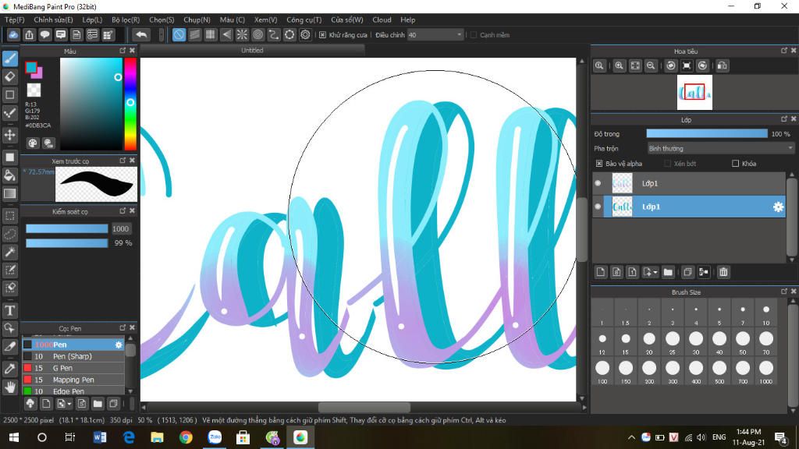Select G Pen brush
799x449 pixels.
click(73, 368)
